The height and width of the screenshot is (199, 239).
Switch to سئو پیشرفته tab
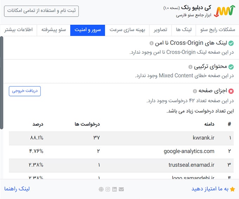pyautogui.click(x=53, y=30)
